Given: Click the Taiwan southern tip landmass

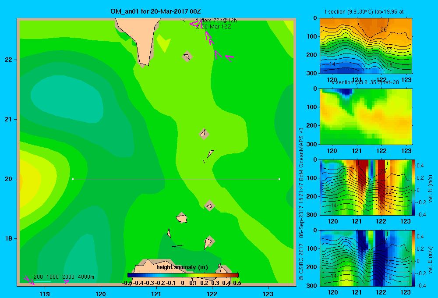Looking at the screenshot, I should click(x=141, y=39).
